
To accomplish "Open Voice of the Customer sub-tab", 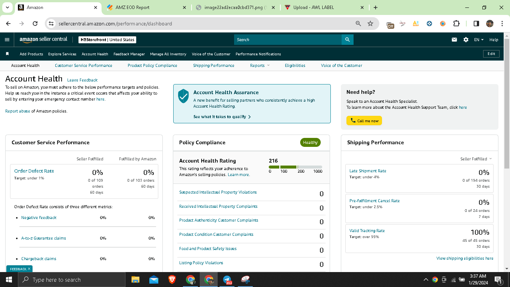I will click(342, 65).
